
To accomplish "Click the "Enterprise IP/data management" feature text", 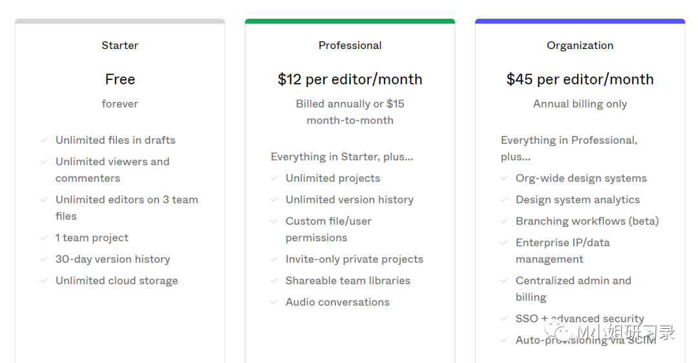I will point(562,251).
